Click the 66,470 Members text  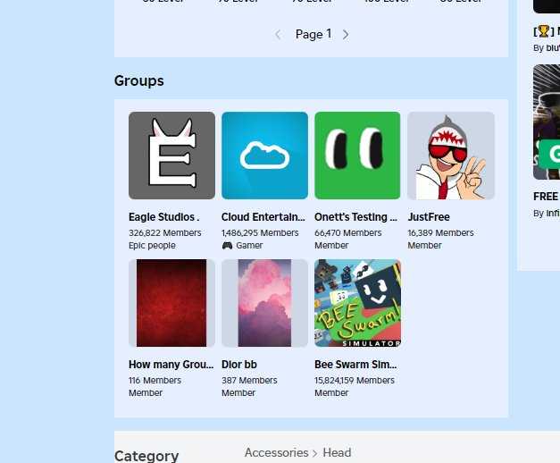[x=347, y=232]
